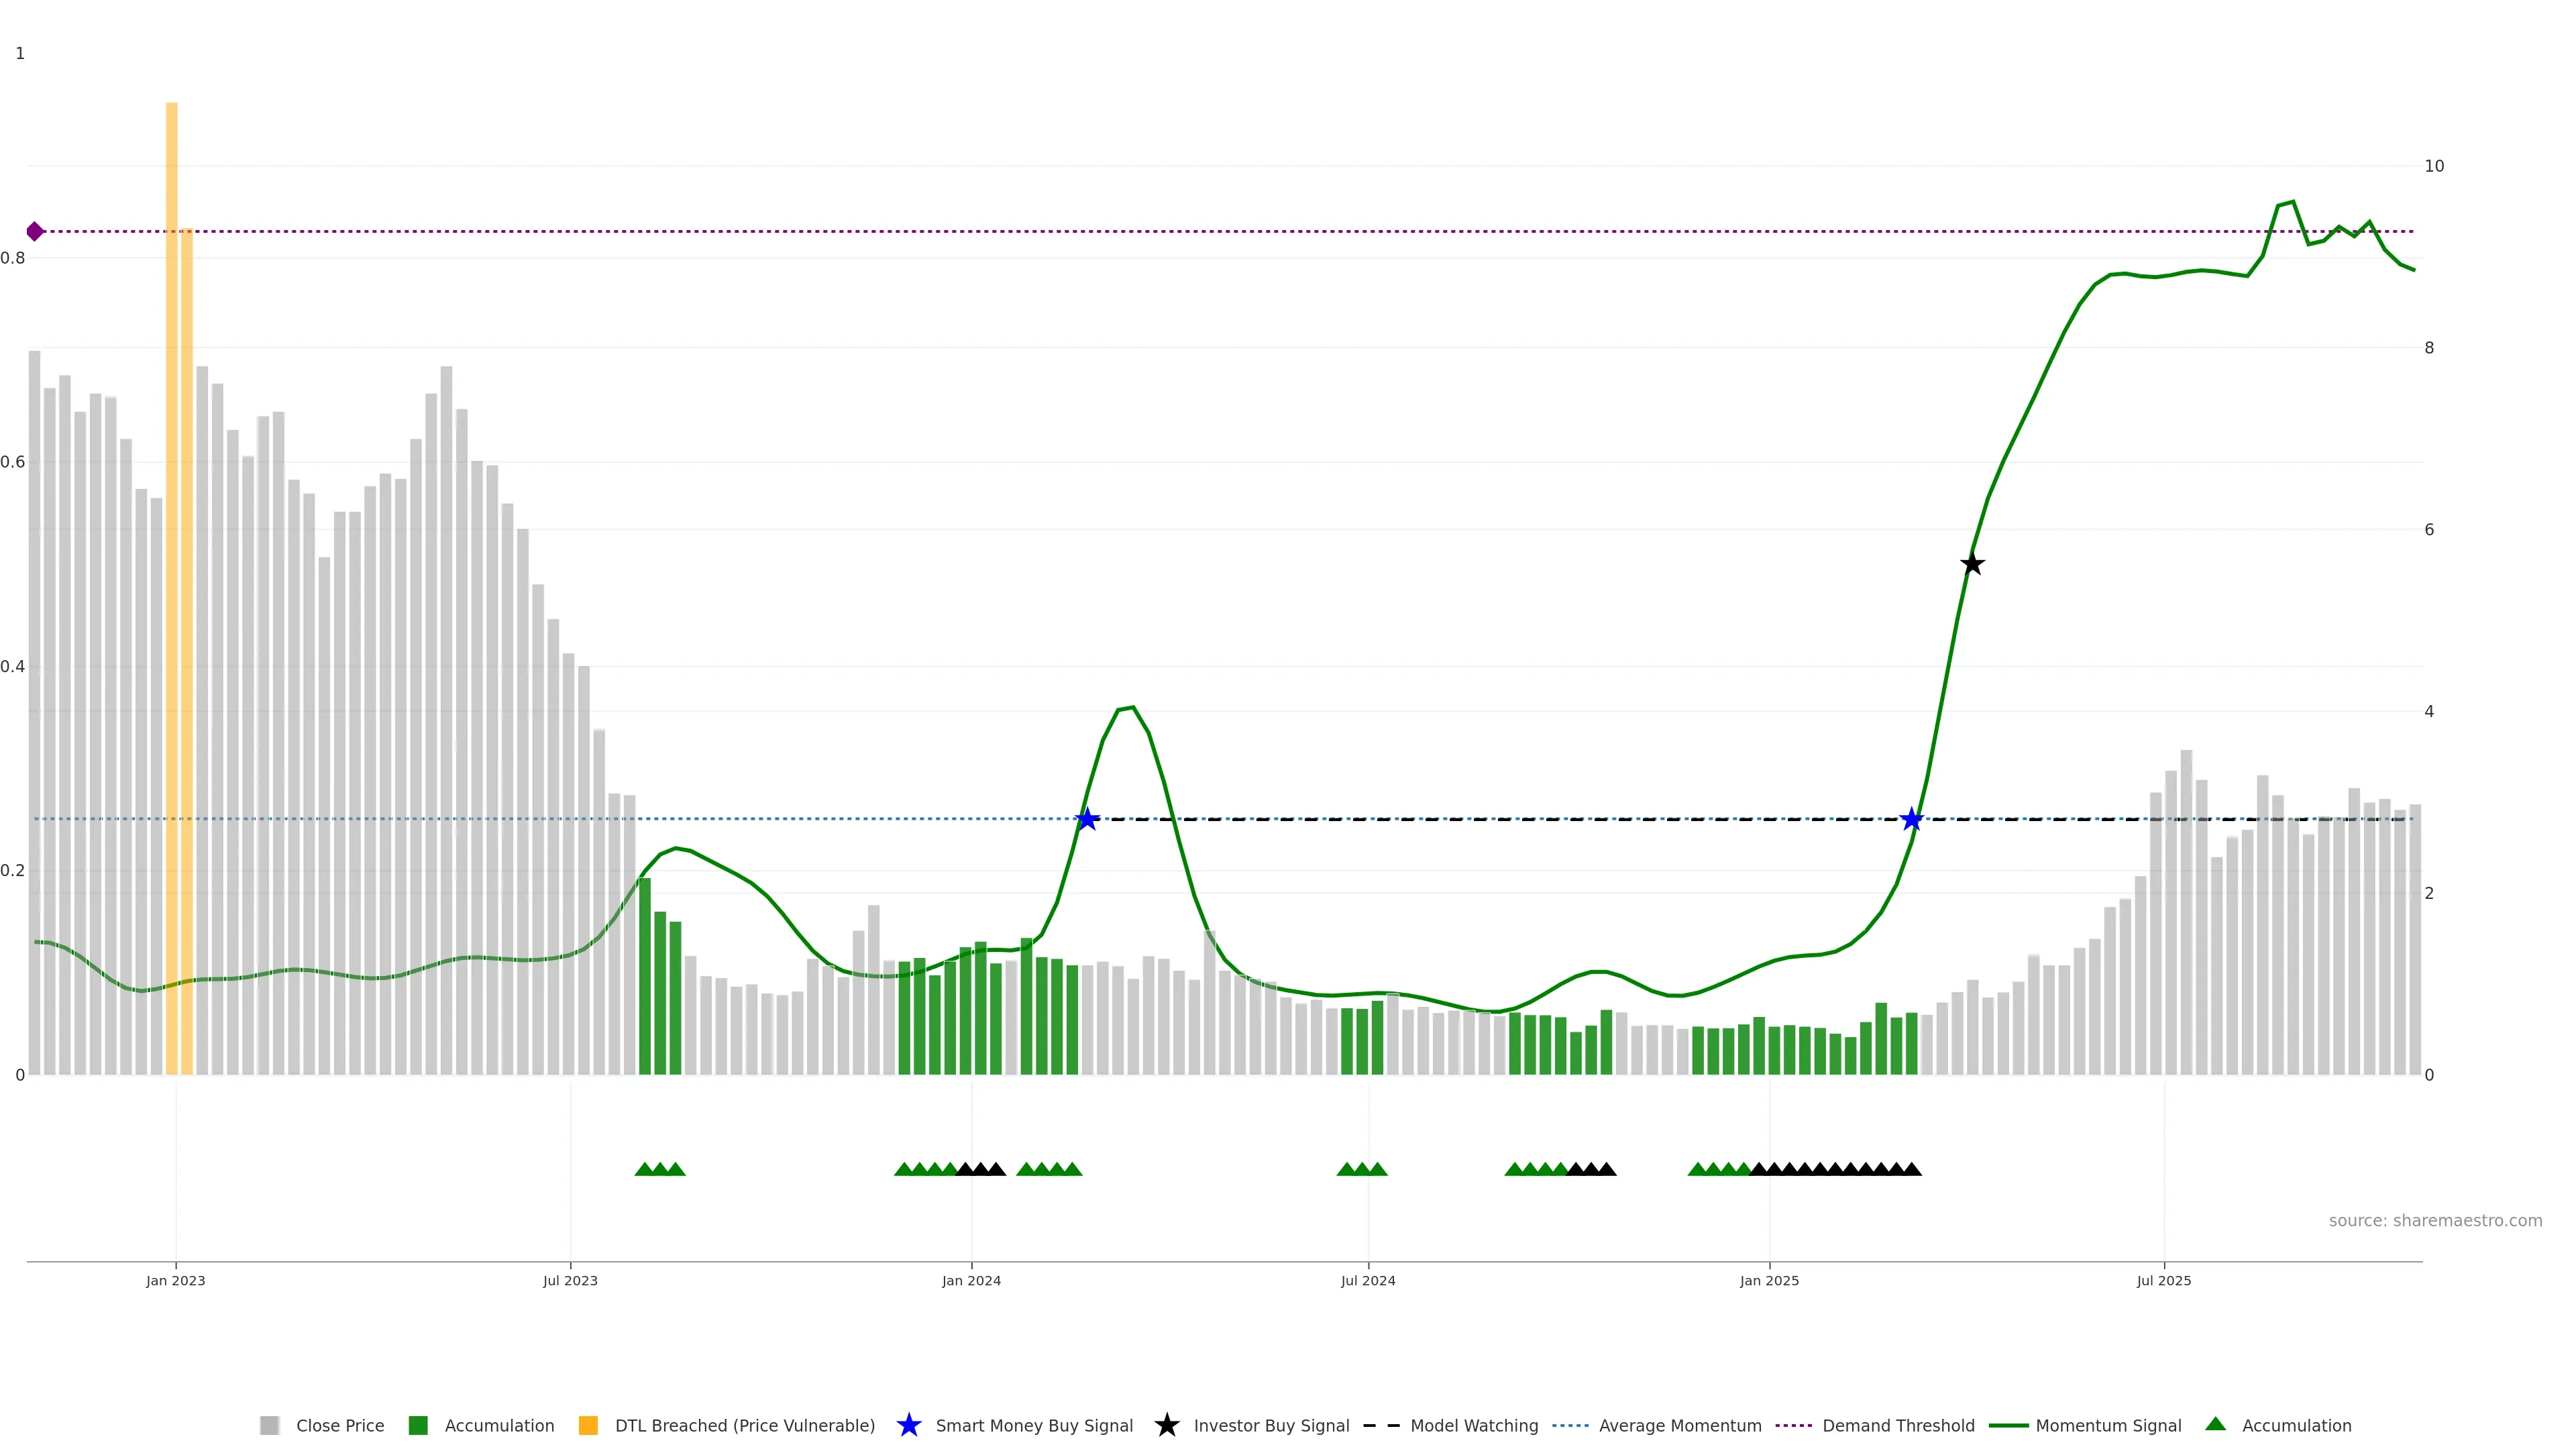Click the purple Demand Threshold diamond marker
Image resolution: width=2576 pixels, height=1449 pixels.
click(35, 231)
